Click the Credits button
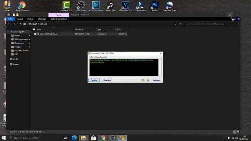251x141 pixels. coord(94,80)
